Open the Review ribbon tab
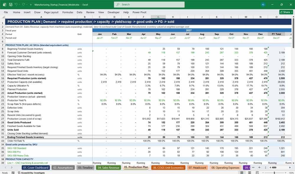Screen dimensions: 295x174 point(90,12)
